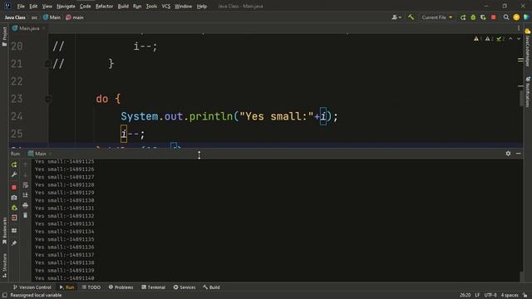Viewport: 532px width, 299px height.
Task: Open the TODO tool window
Action: coord(91,287)
